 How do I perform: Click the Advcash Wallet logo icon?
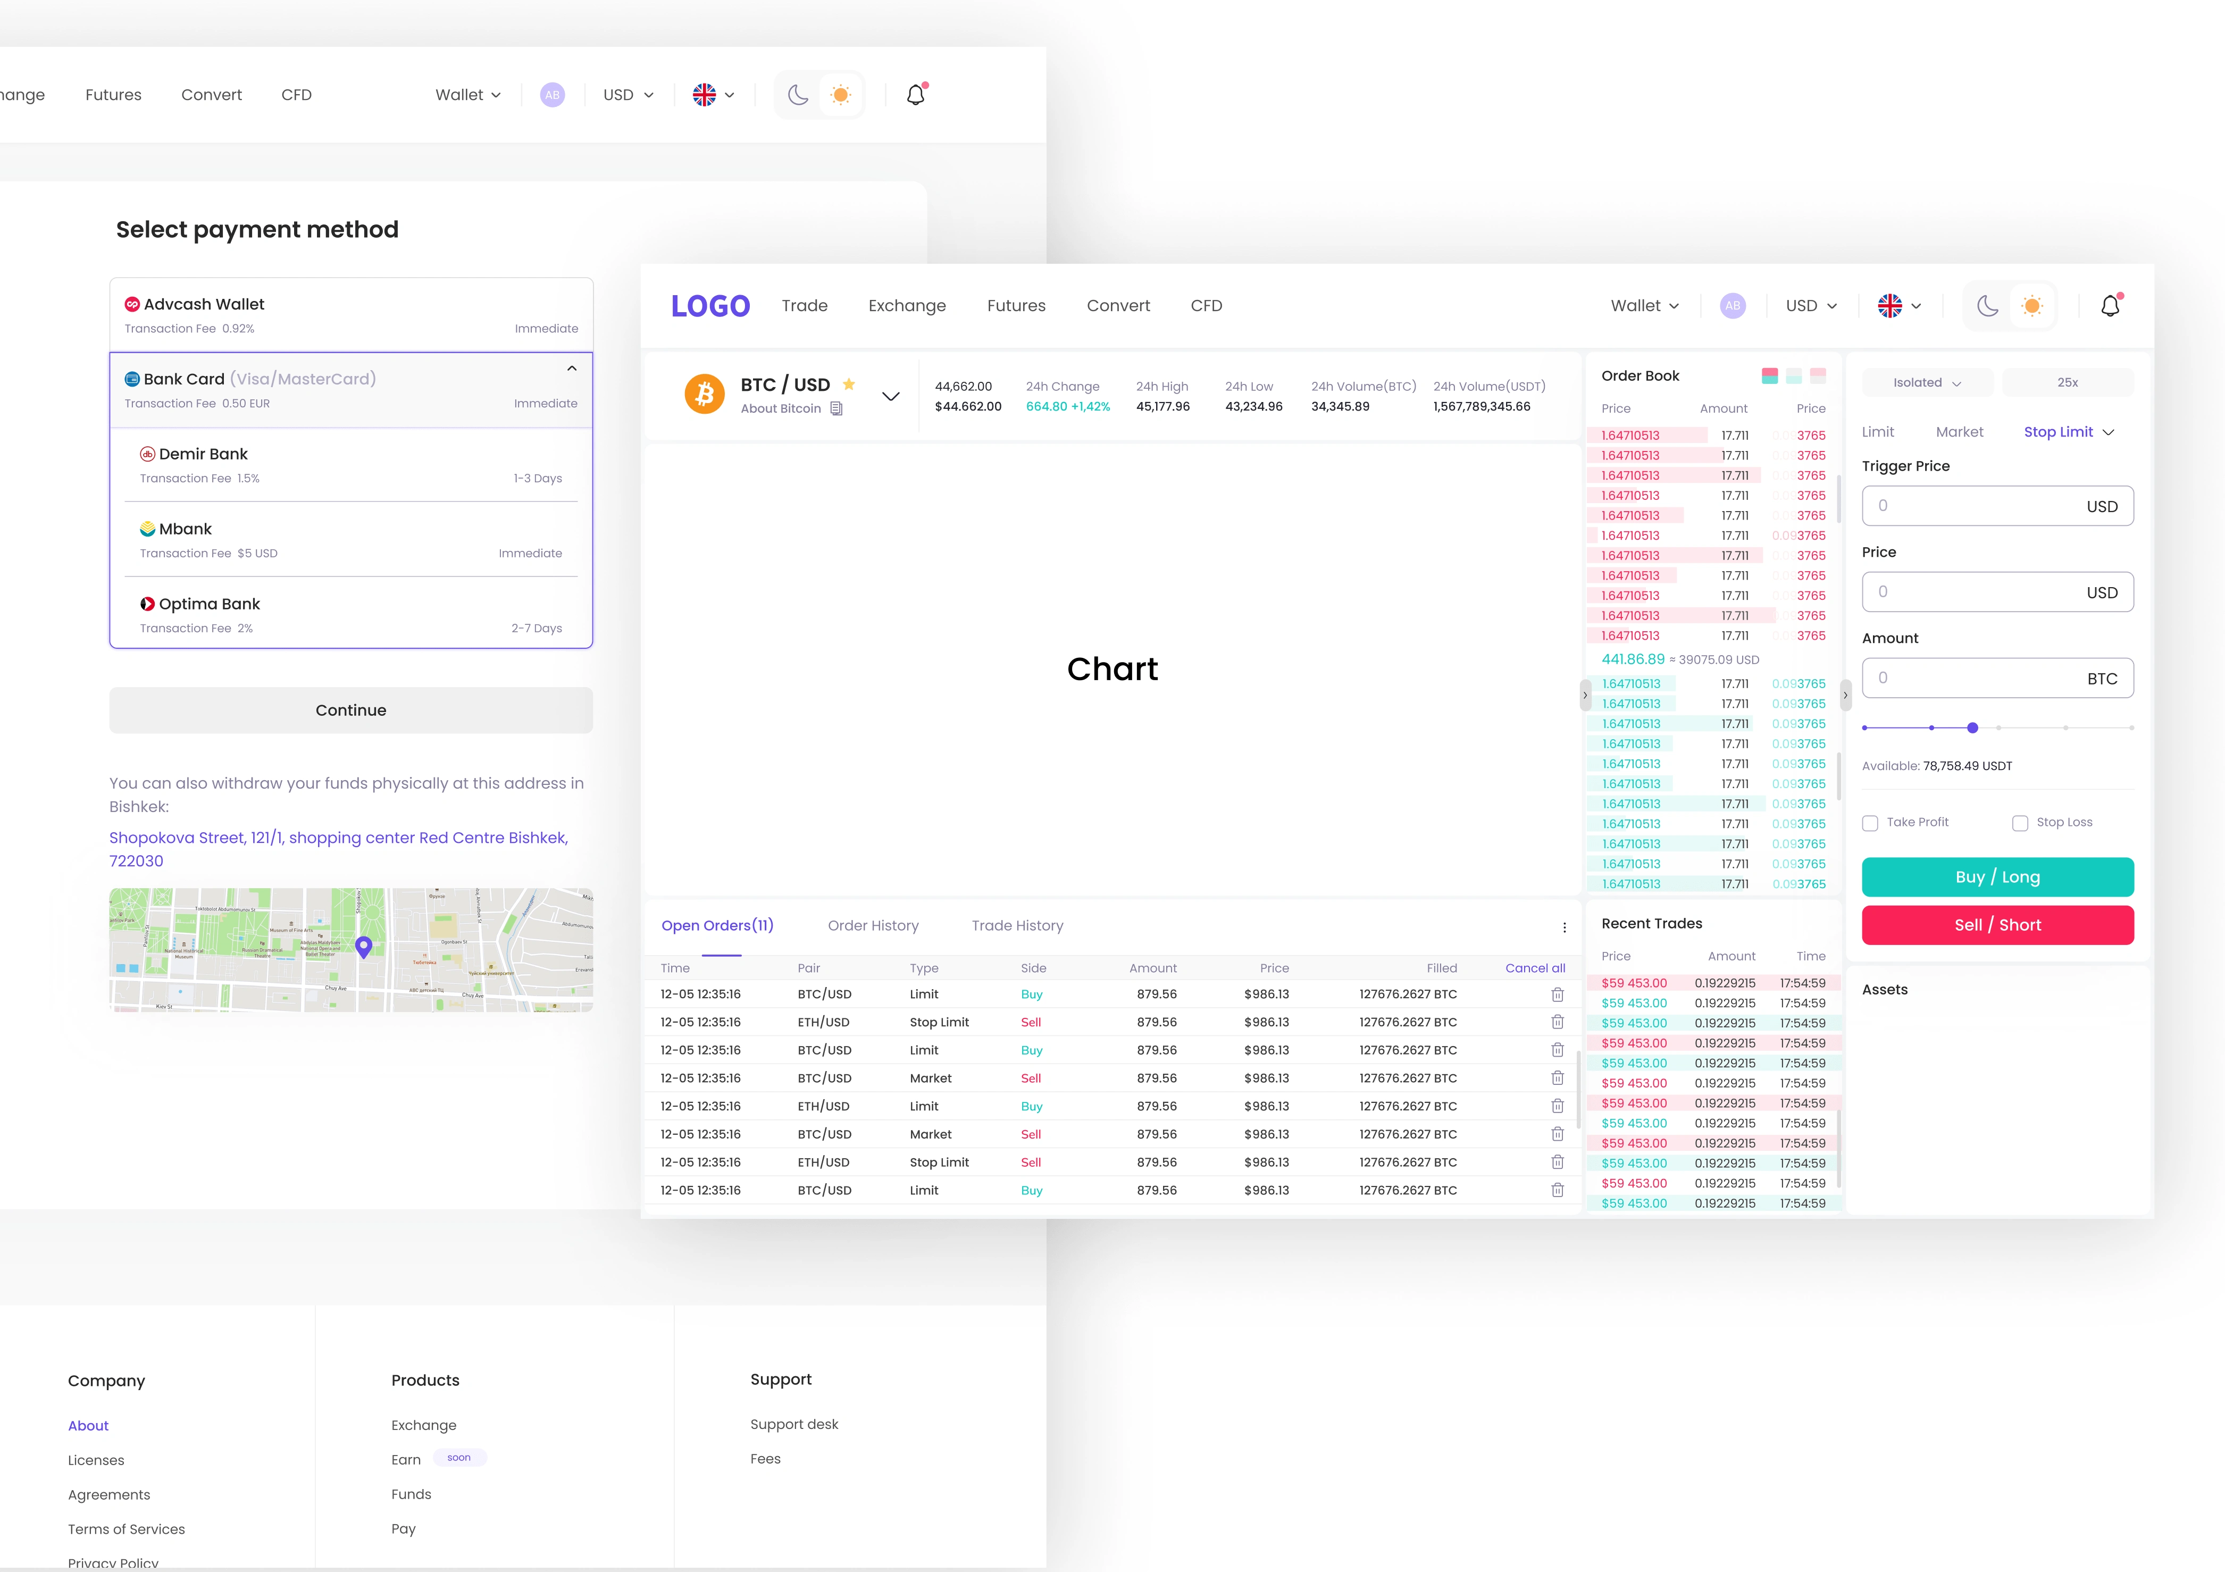[132, 304]
